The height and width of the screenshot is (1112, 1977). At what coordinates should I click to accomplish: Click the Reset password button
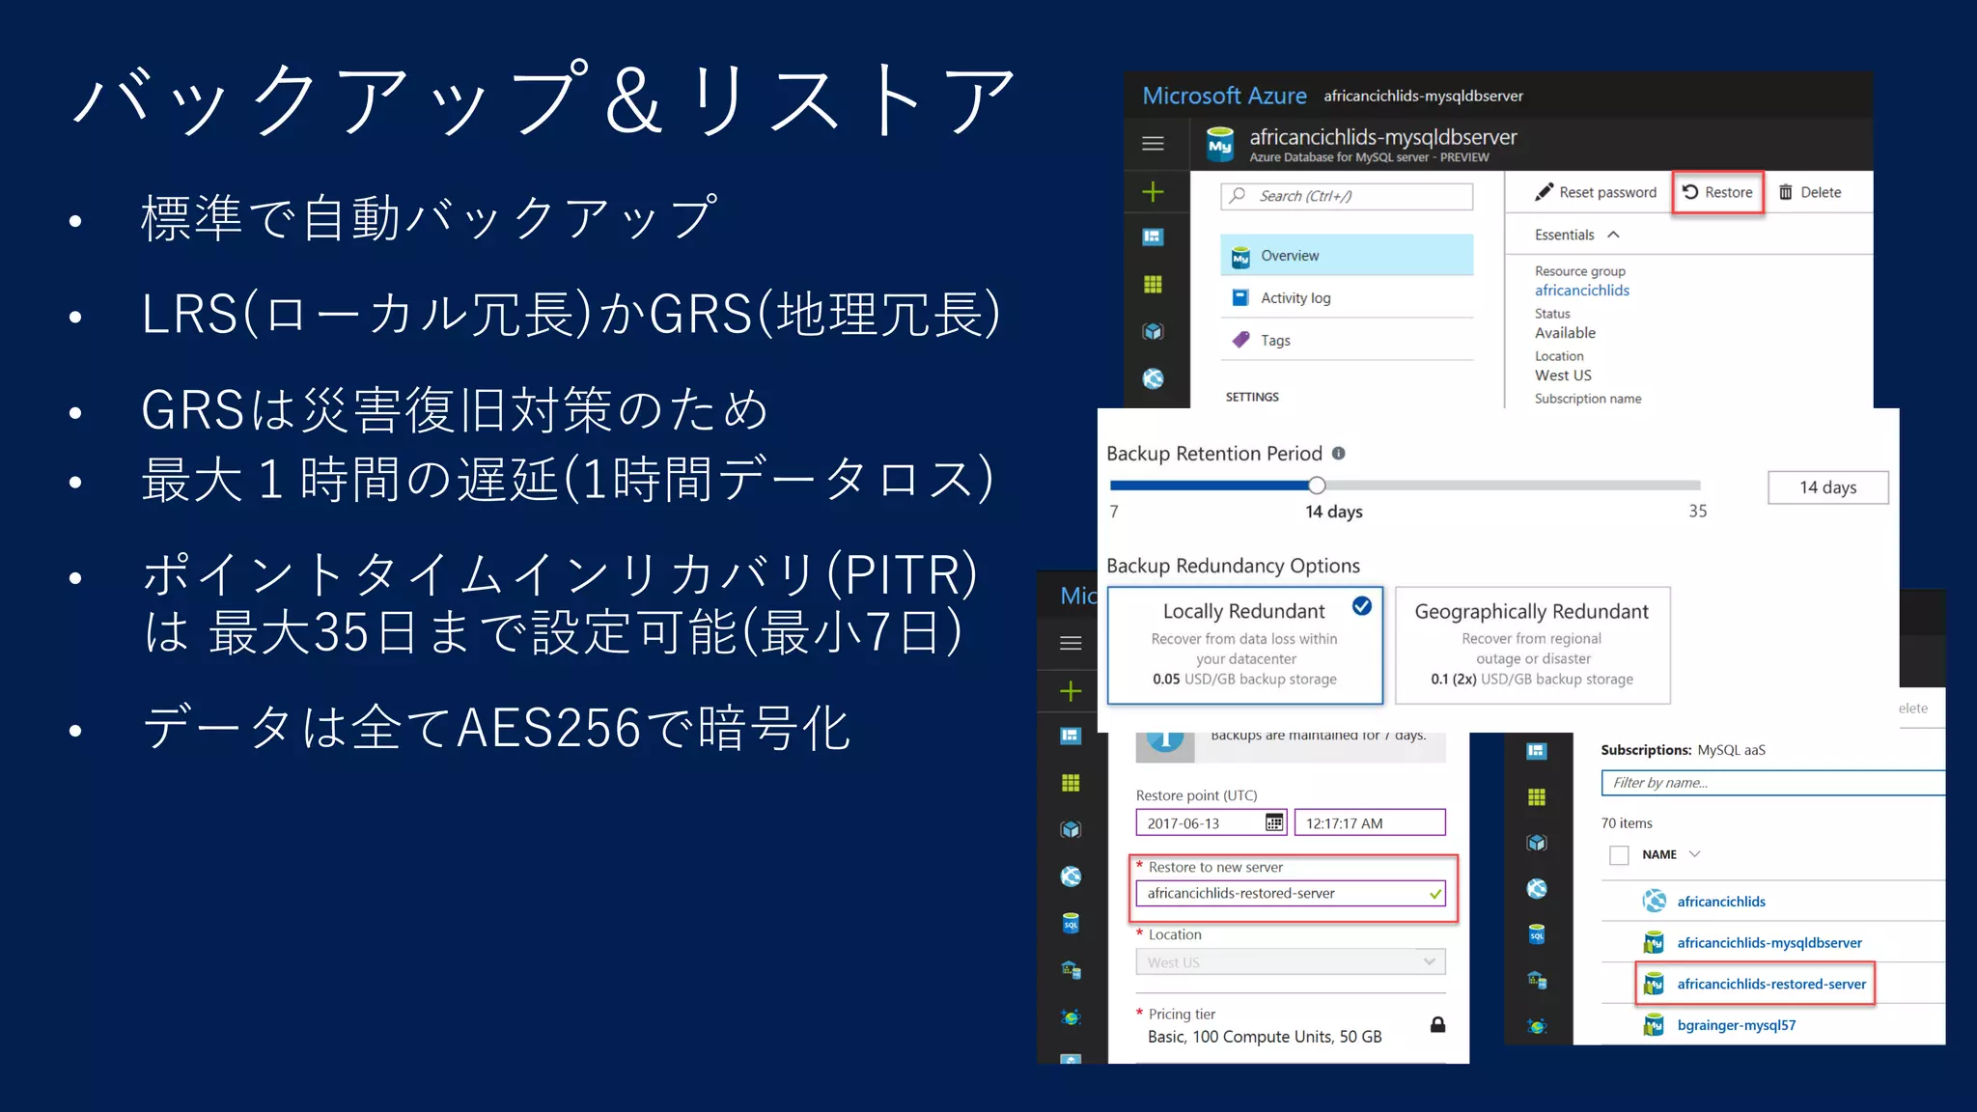1596,192
